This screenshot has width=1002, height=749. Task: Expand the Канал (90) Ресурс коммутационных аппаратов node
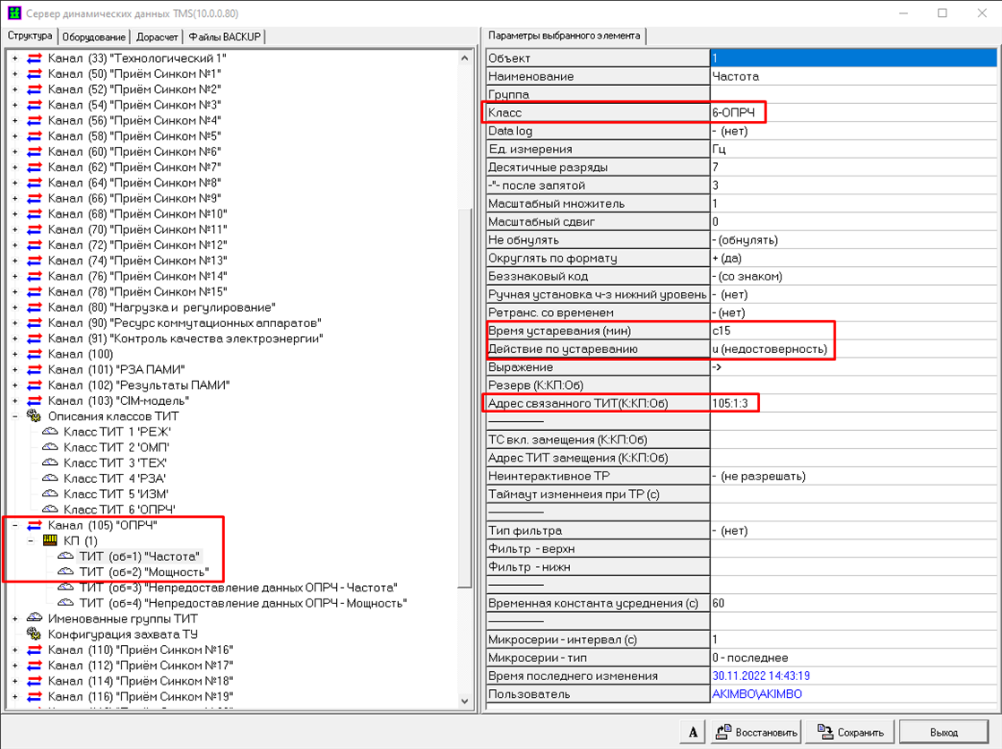coord(15,323)
